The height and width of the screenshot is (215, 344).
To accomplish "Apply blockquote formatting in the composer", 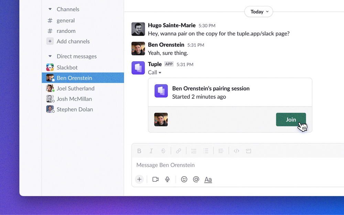I will point(221,151).
